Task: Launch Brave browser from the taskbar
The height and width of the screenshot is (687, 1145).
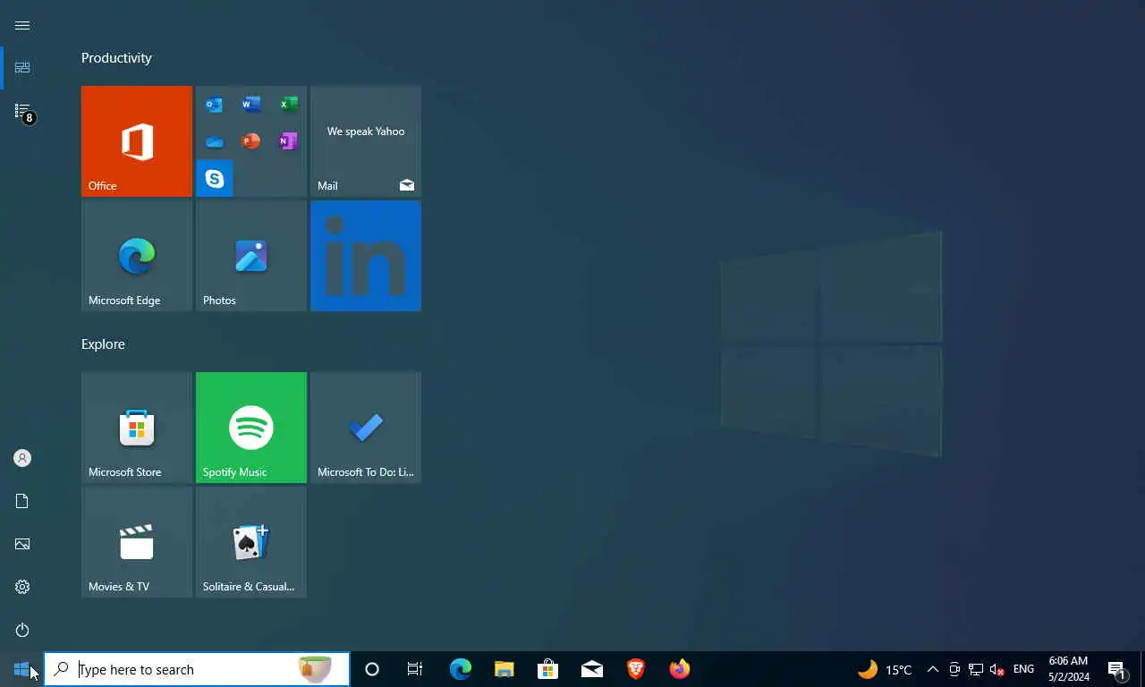Action: pyautogui.click(x=635, y=669)
